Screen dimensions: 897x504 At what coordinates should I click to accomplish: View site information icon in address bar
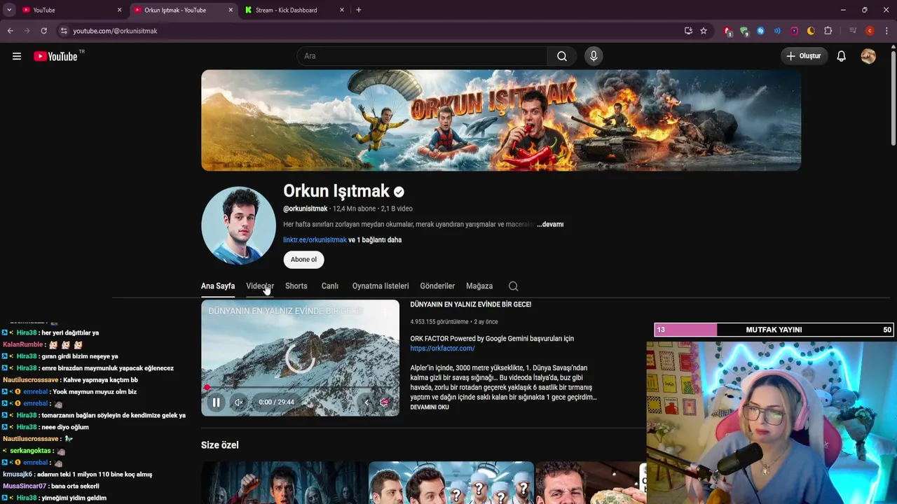click(x=64, y=31)
